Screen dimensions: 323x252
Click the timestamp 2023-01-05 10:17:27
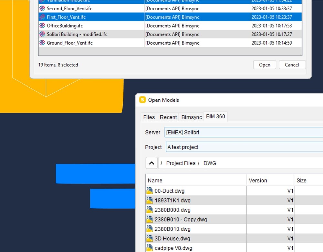pyautogui.click(x=272, y=34)
